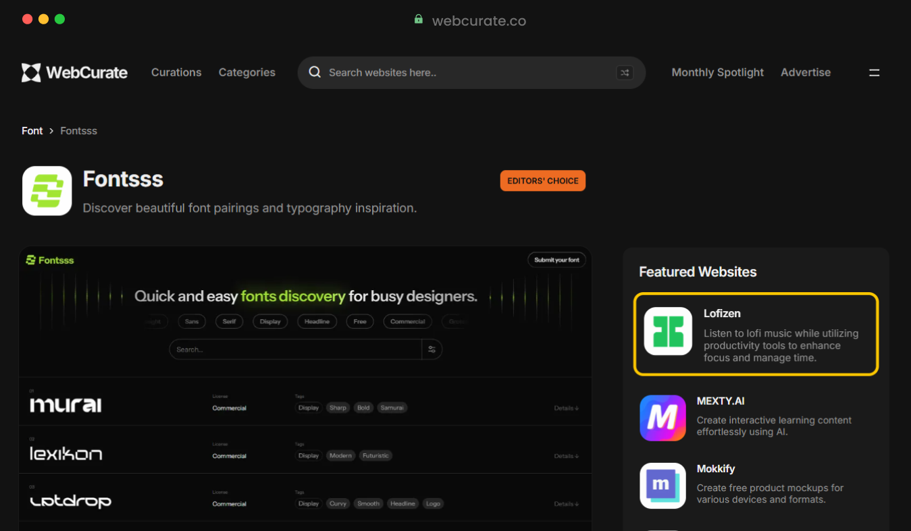Click the Futuristic tag
Image resolution: width=911 pixels, height=531 pixels.
(375, 455)
